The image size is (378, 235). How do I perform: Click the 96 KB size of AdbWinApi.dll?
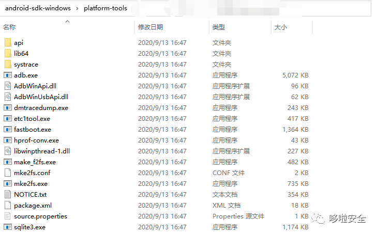click(x=299, y=86)
